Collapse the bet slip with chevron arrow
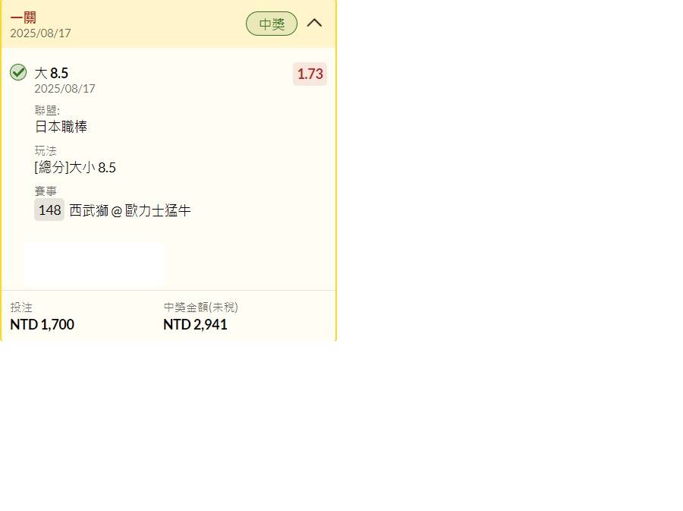Viewport: 683px width, 511px height. point(314,23)
